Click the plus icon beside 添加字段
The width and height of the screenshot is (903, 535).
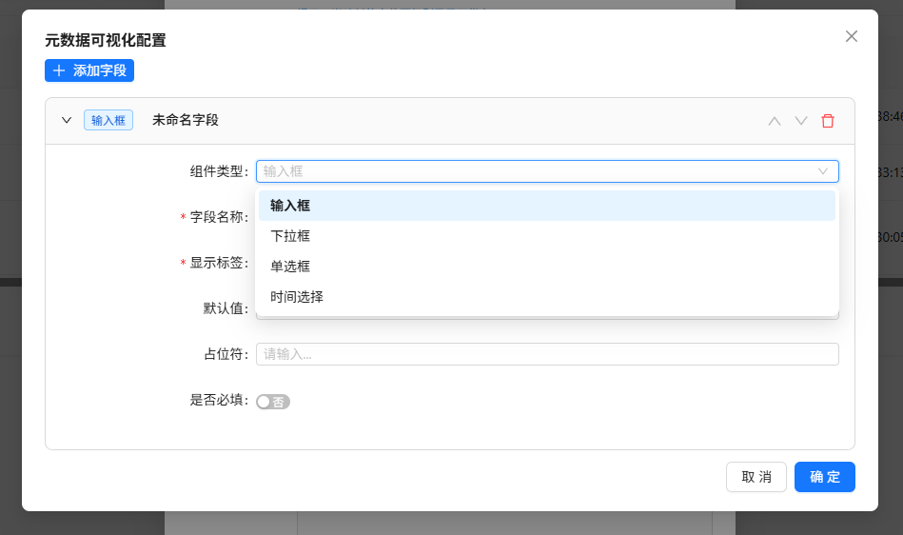(x=59, y=70)
